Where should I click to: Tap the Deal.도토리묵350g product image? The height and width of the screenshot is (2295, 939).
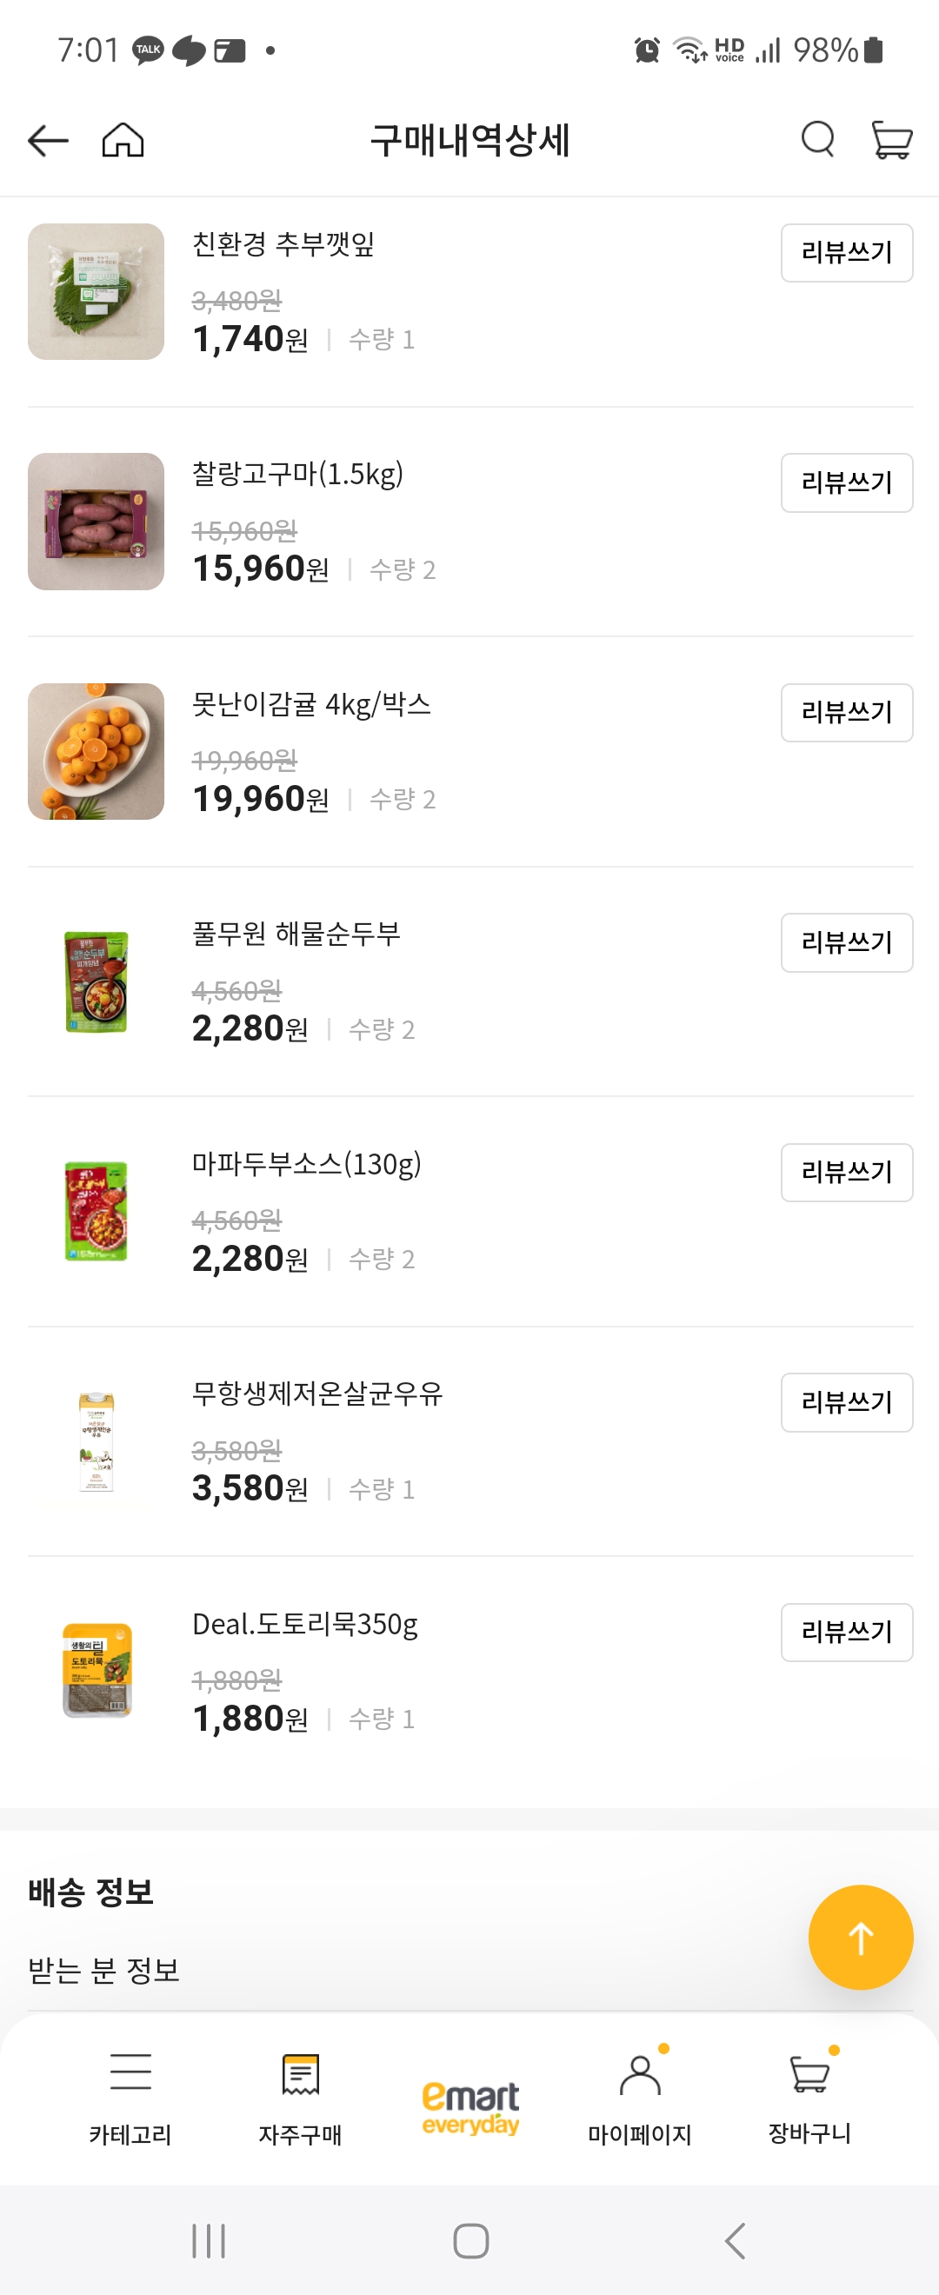[x=97, y=1671]
